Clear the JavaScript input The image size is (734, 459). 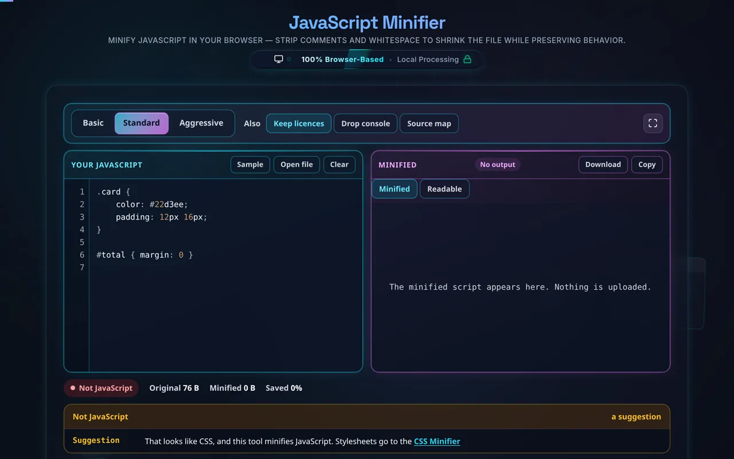click(x=339, y=165)
